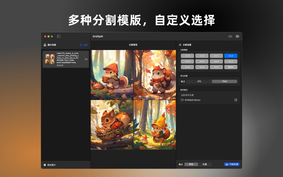Switch mode to 批量 batch
The height and width of the screenshot is (177, 283).
tap(205, 164)
